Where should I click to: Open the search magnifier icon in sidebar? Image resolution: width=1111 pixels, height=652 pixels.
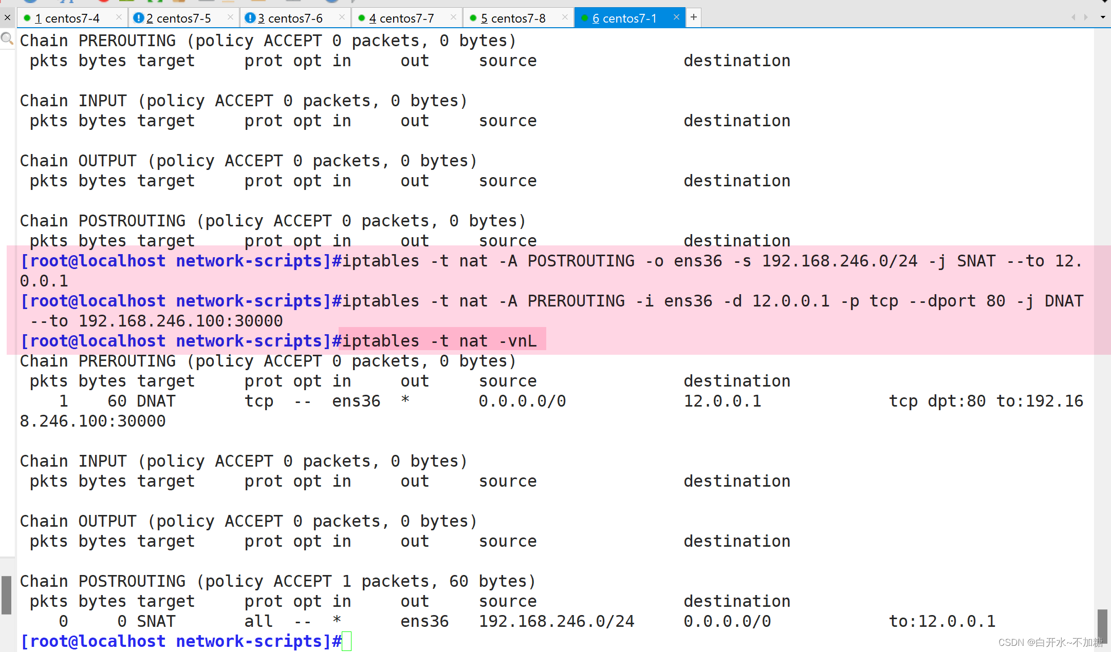tap(7, 39)
